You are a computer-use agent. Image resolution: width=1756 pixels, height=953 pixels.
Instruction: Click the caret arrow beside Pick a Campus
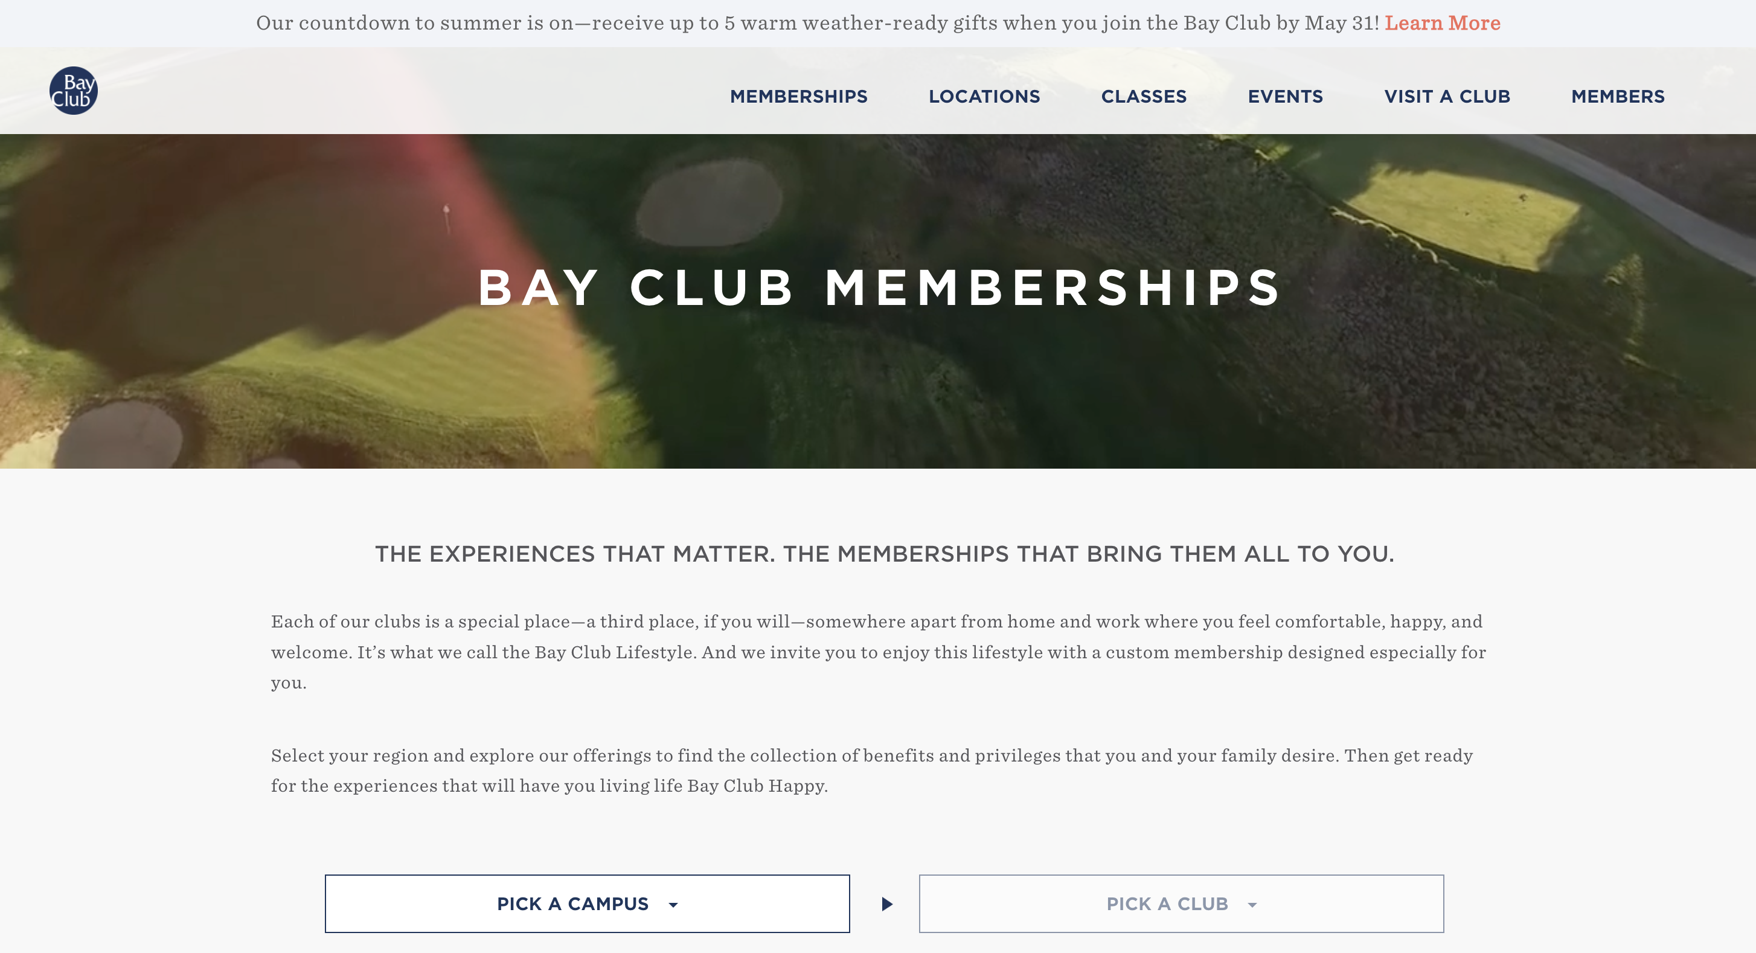pyautogui.click(x=673, y=905)
